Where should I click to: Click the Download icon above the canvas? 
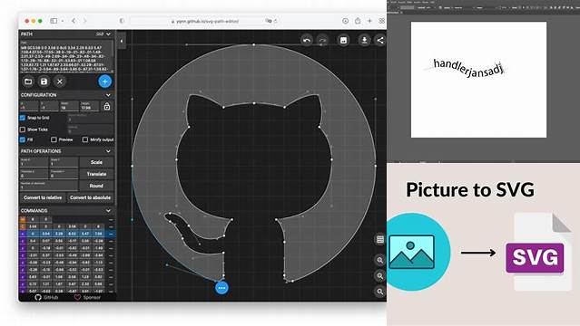(364, 40)
